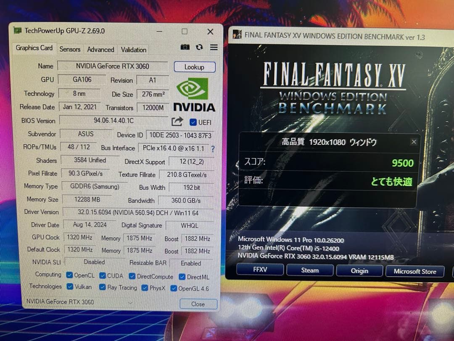Click the Memory Type GDDR6 (Samsung)
Screen dimensions: 454x341
pos(95,186)
